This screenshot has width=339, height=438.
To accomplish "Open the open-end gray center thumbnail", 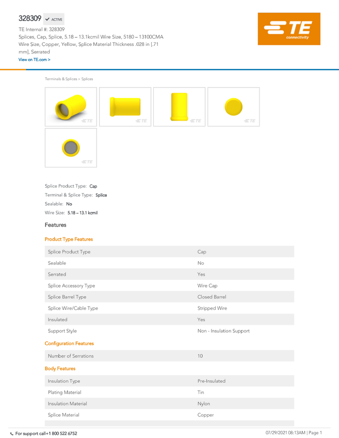I will click(71, 148).
